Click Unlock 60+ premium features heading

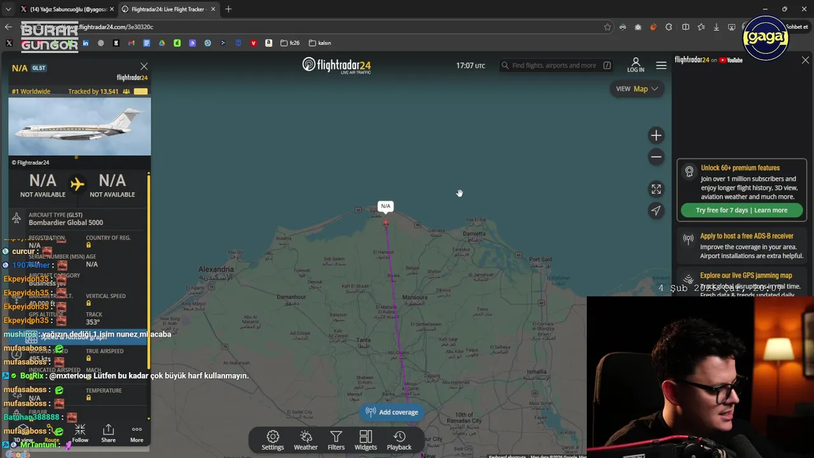740,168
